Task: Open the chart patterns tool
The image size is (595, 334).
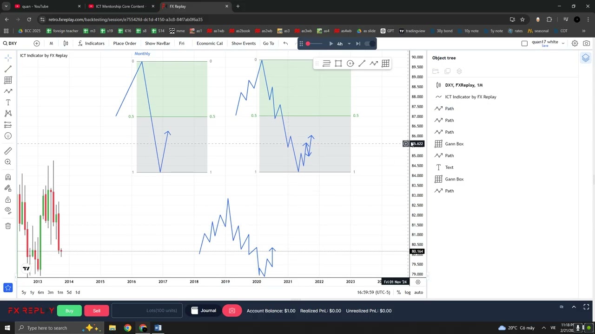Action: tap(8, 114)
